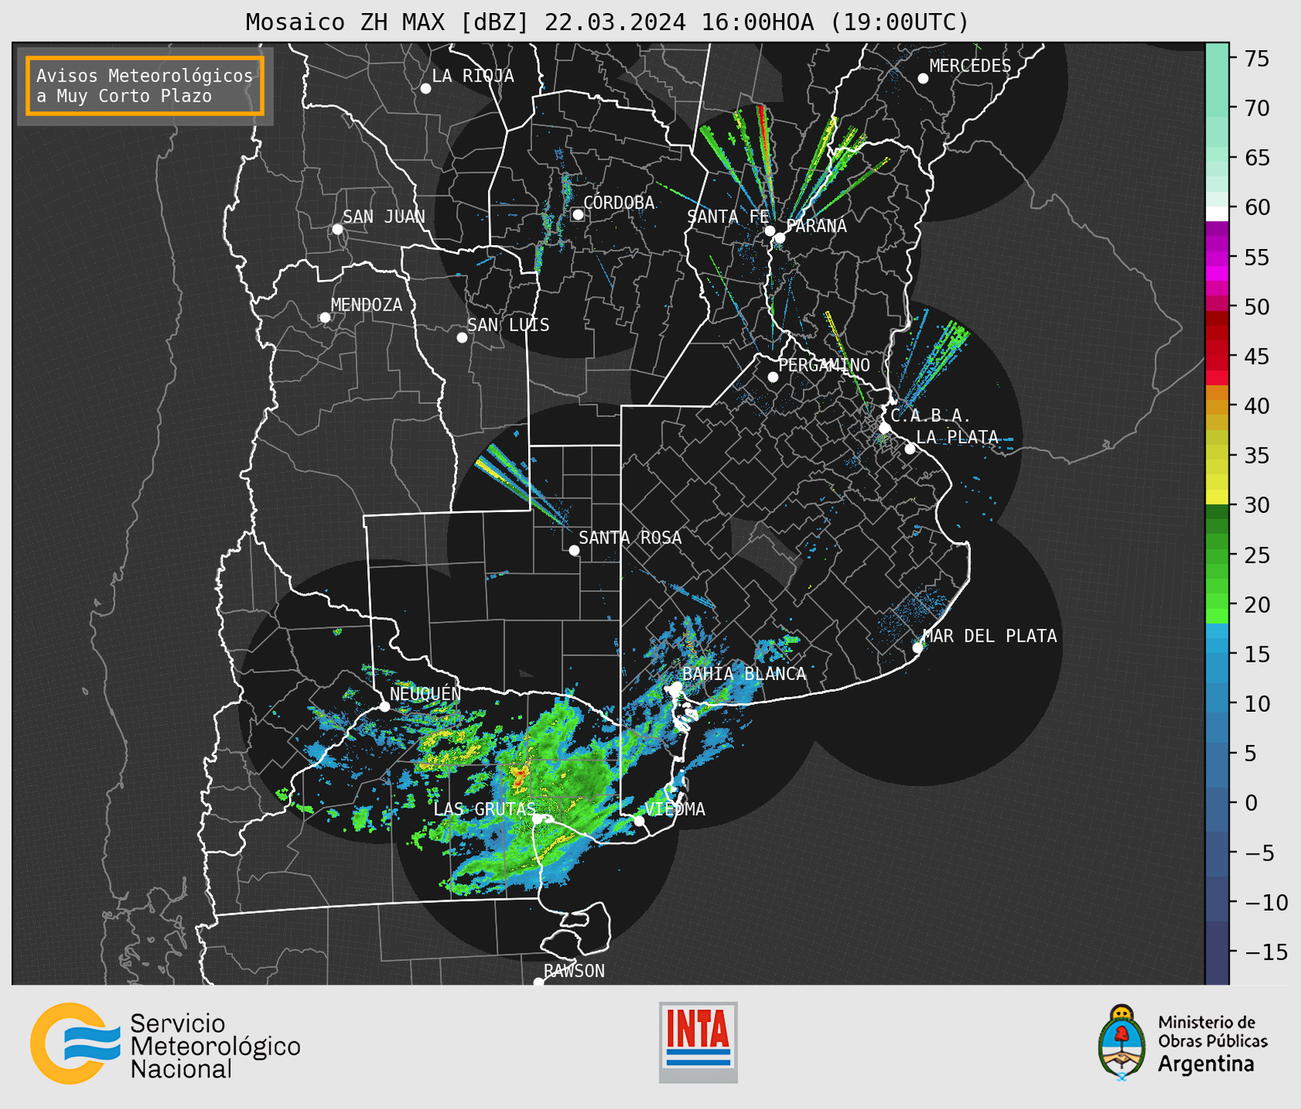Click the orange 40 dBZ band on color scale
Screen dimensions: 1301x1109
1217,406
